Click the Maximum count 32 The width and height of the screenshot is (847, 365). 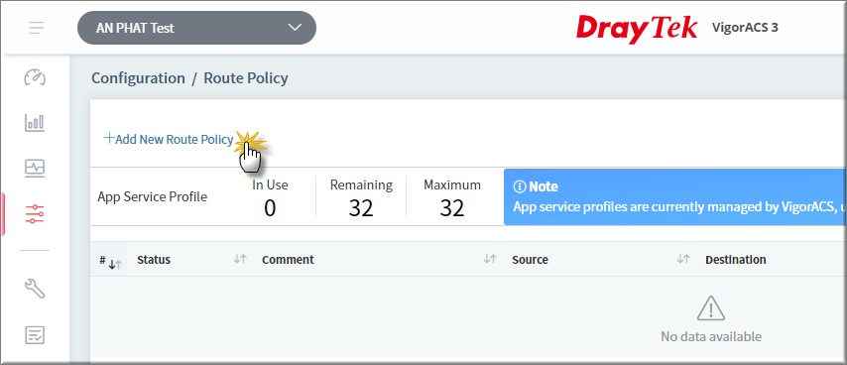(452, 208)
